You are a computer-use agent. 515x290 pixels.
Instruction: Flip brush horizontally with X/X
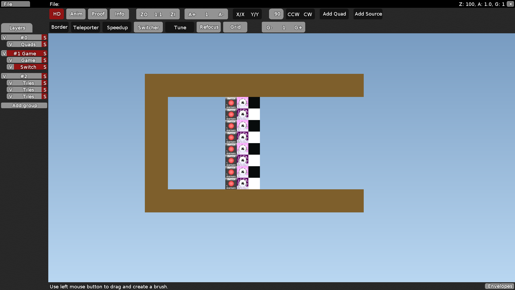tap(240, 14)
